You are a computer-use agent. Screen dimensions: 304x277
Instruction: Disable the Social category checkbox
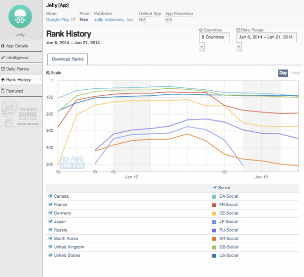coord(215,187)
